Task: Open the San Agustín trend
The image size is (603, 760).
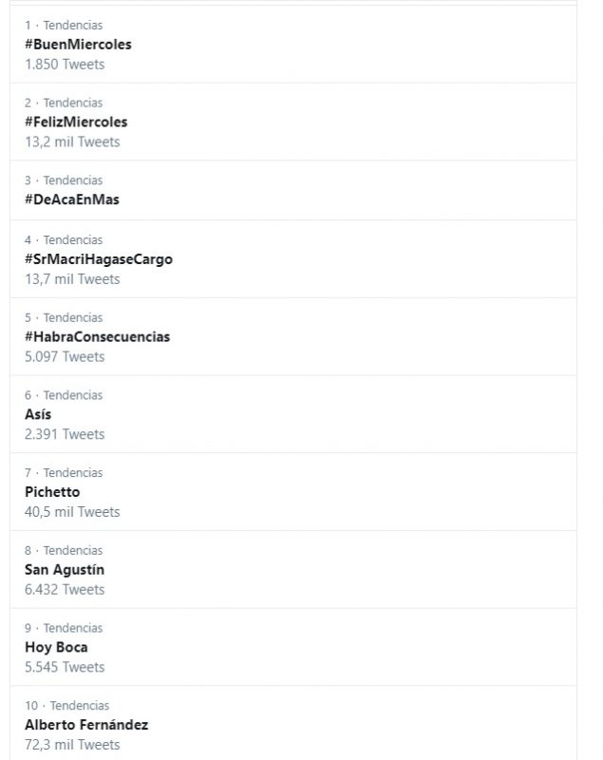Action: coord(65,571)
